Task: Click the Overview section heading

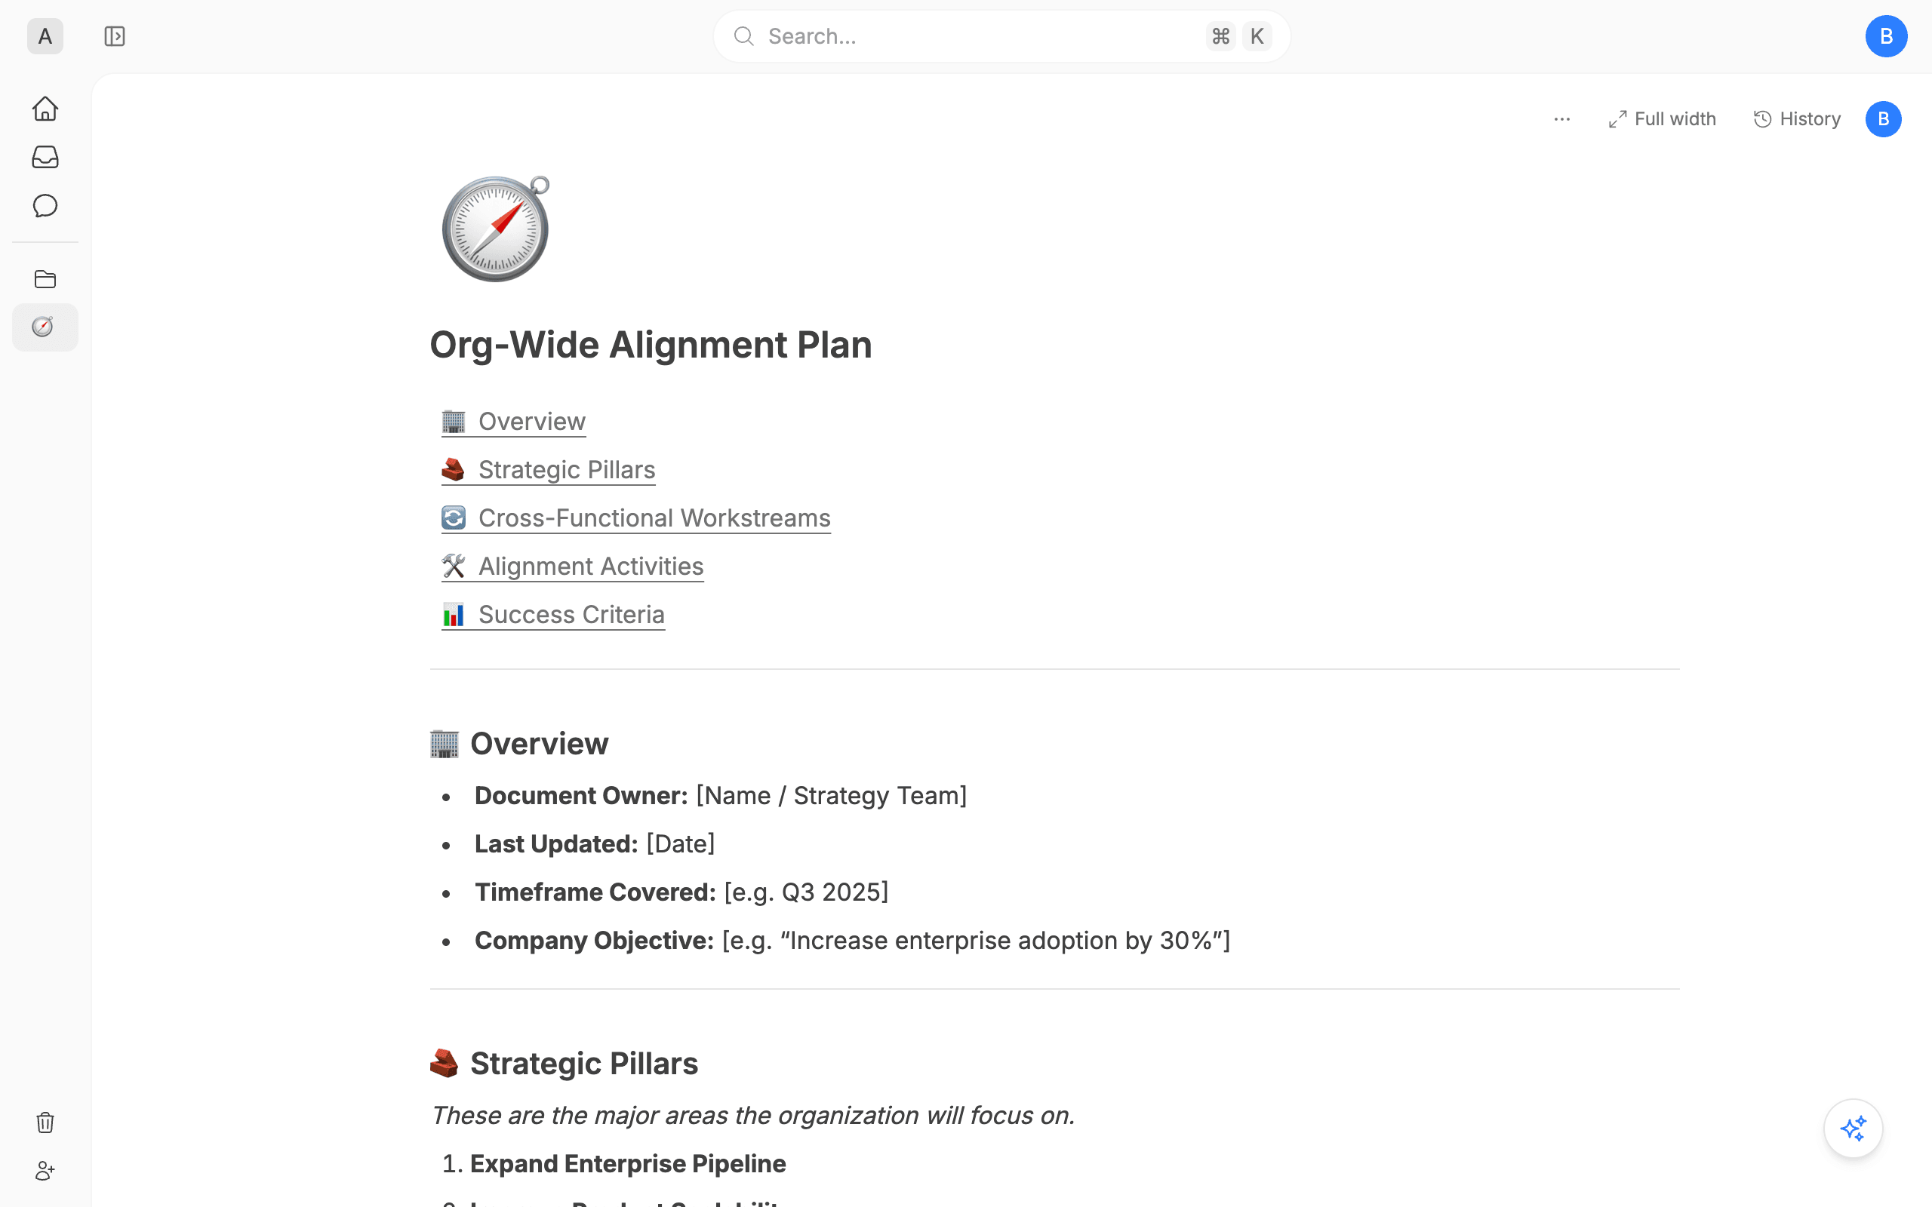Action: tap(519, 744)
